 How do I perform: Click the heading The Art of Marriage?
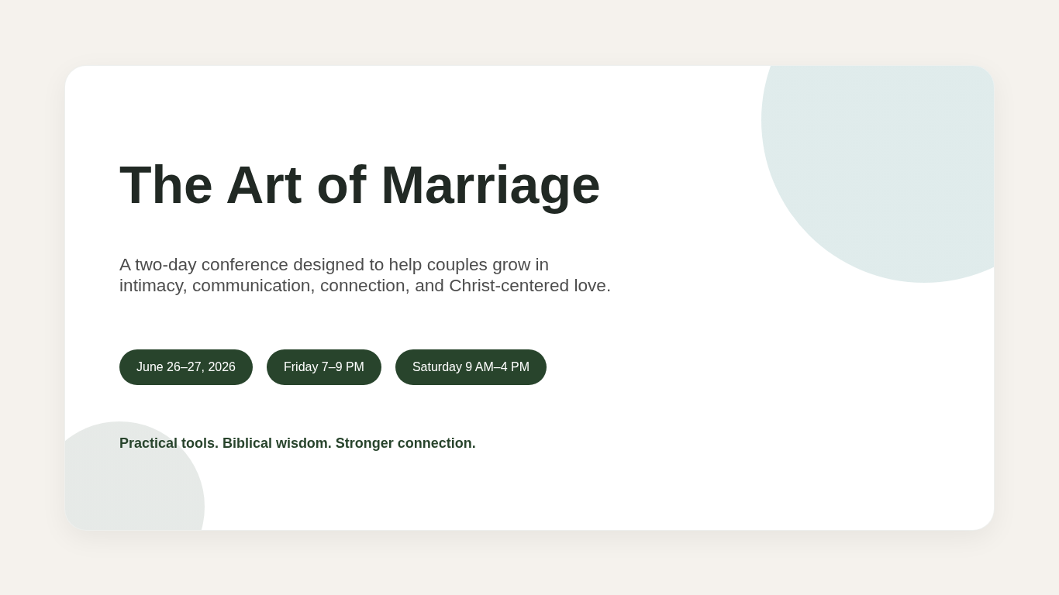[360, 185]
